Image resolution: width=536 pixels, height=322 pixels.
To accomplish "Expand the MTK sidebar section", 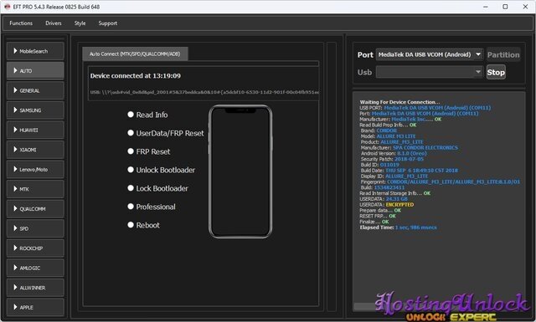I will [x=35, y=189].
